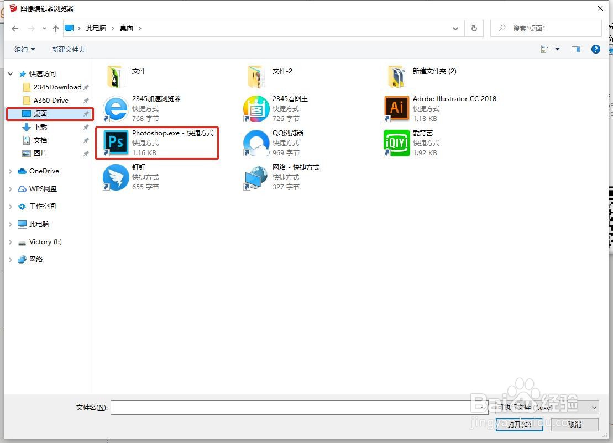
Task: Select the 2345加速浏览器 shortcut icon
Action: pyautogui.click(x=116, y=108)
